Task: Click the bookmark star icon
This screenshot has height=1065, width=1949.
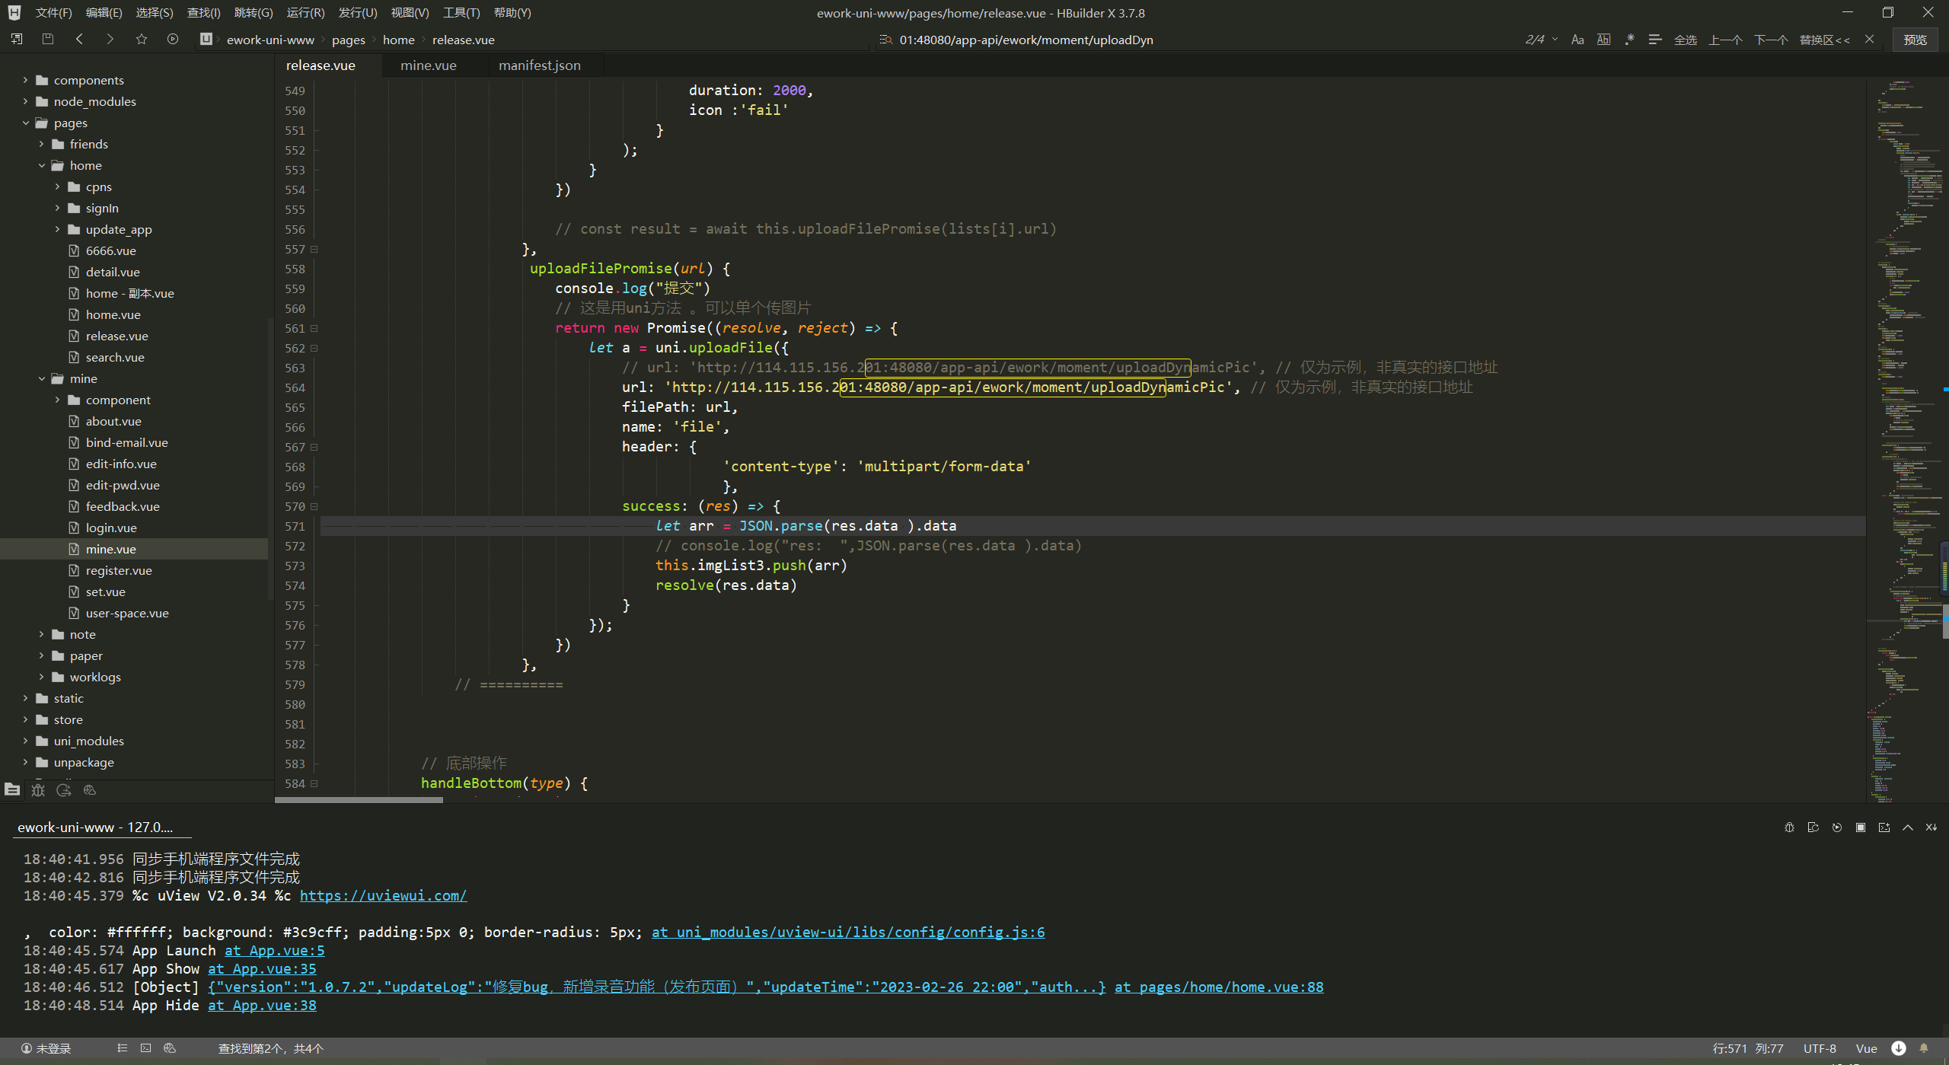Action: tap(142, 40)
